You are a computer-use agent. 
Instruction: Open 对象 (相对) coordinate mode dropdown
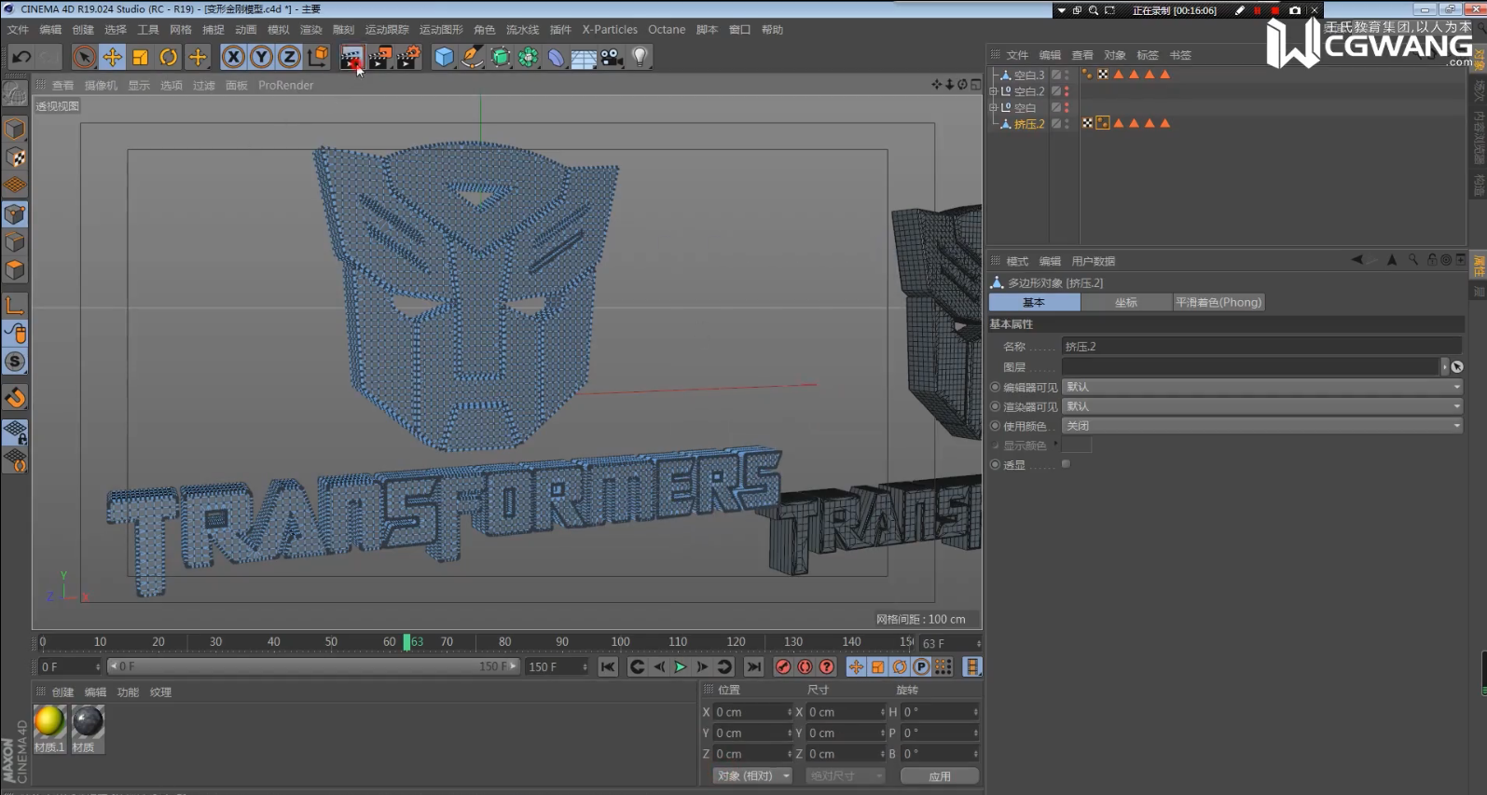coord(752,776)
